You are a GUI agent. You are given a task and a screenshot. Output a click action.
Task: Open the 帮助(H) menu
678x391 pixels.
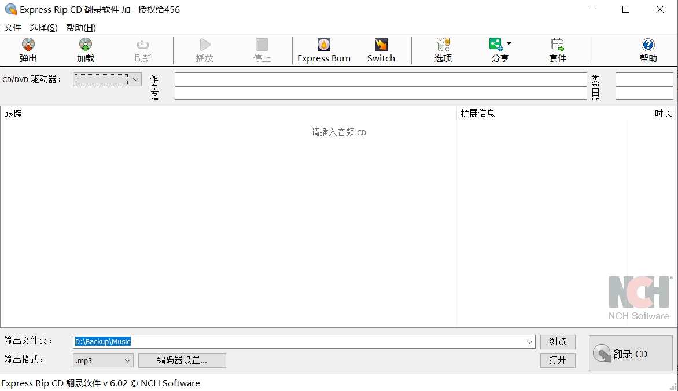pyautogui.click(x=81, y=28)
